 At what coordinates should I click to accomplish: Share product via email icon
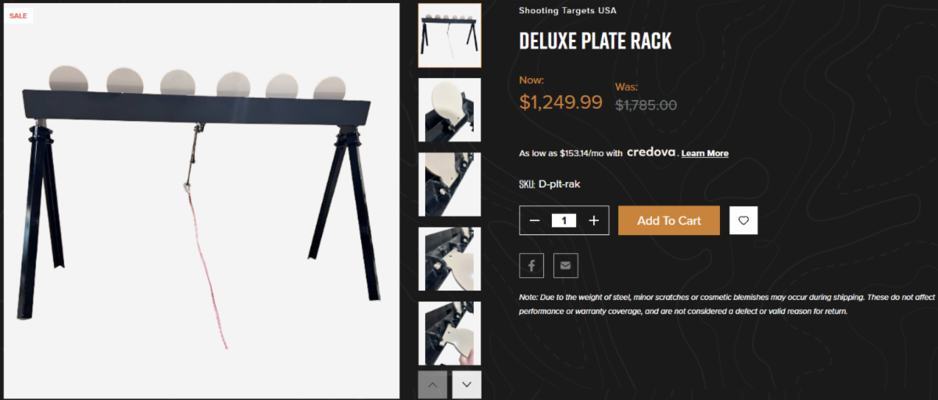click(x=565, y=266)
